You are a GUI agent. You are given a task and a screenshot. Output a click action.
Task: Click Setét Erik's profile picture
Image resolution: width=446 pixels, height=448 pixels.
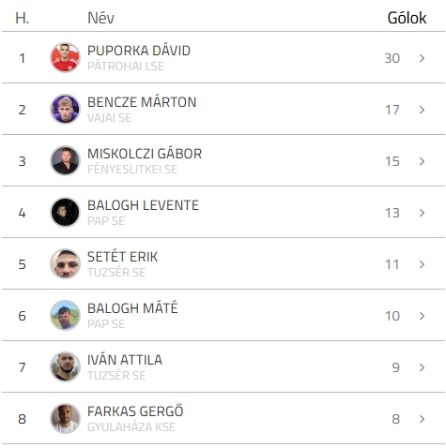click(65, 264)
